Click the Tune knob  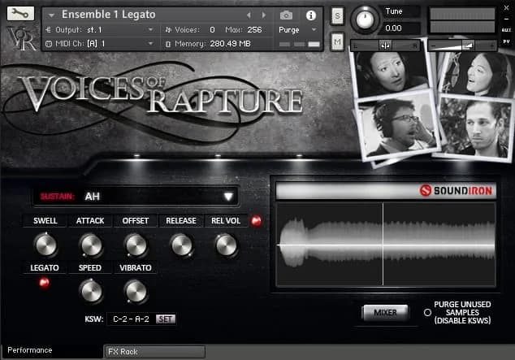coord(365,20)
